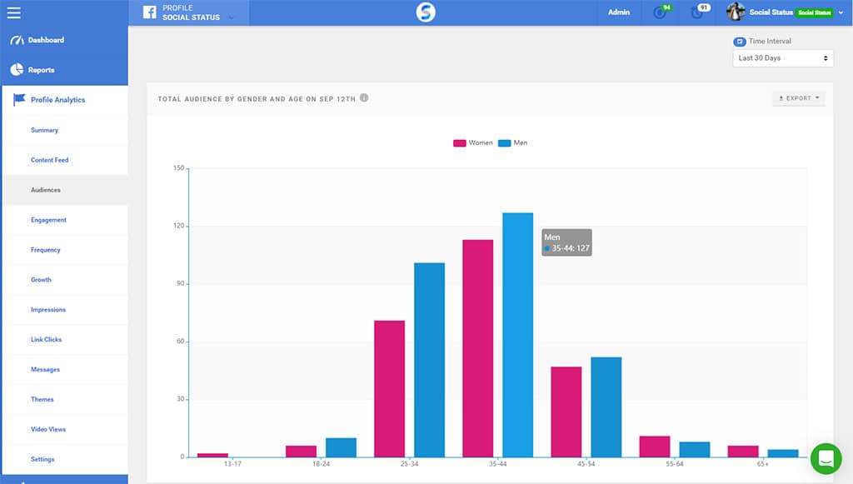Screen dimensions: 853x484
Task: Click the blue Men legend swatch
Action: tap(504, 143)
